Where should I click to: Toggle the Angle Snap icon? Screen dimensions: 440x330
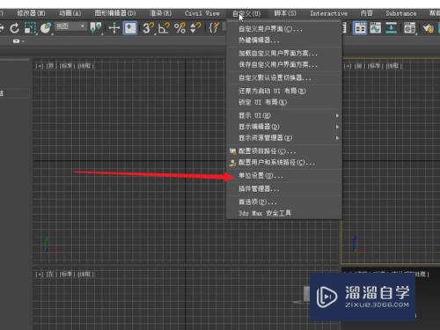point(164,28)
